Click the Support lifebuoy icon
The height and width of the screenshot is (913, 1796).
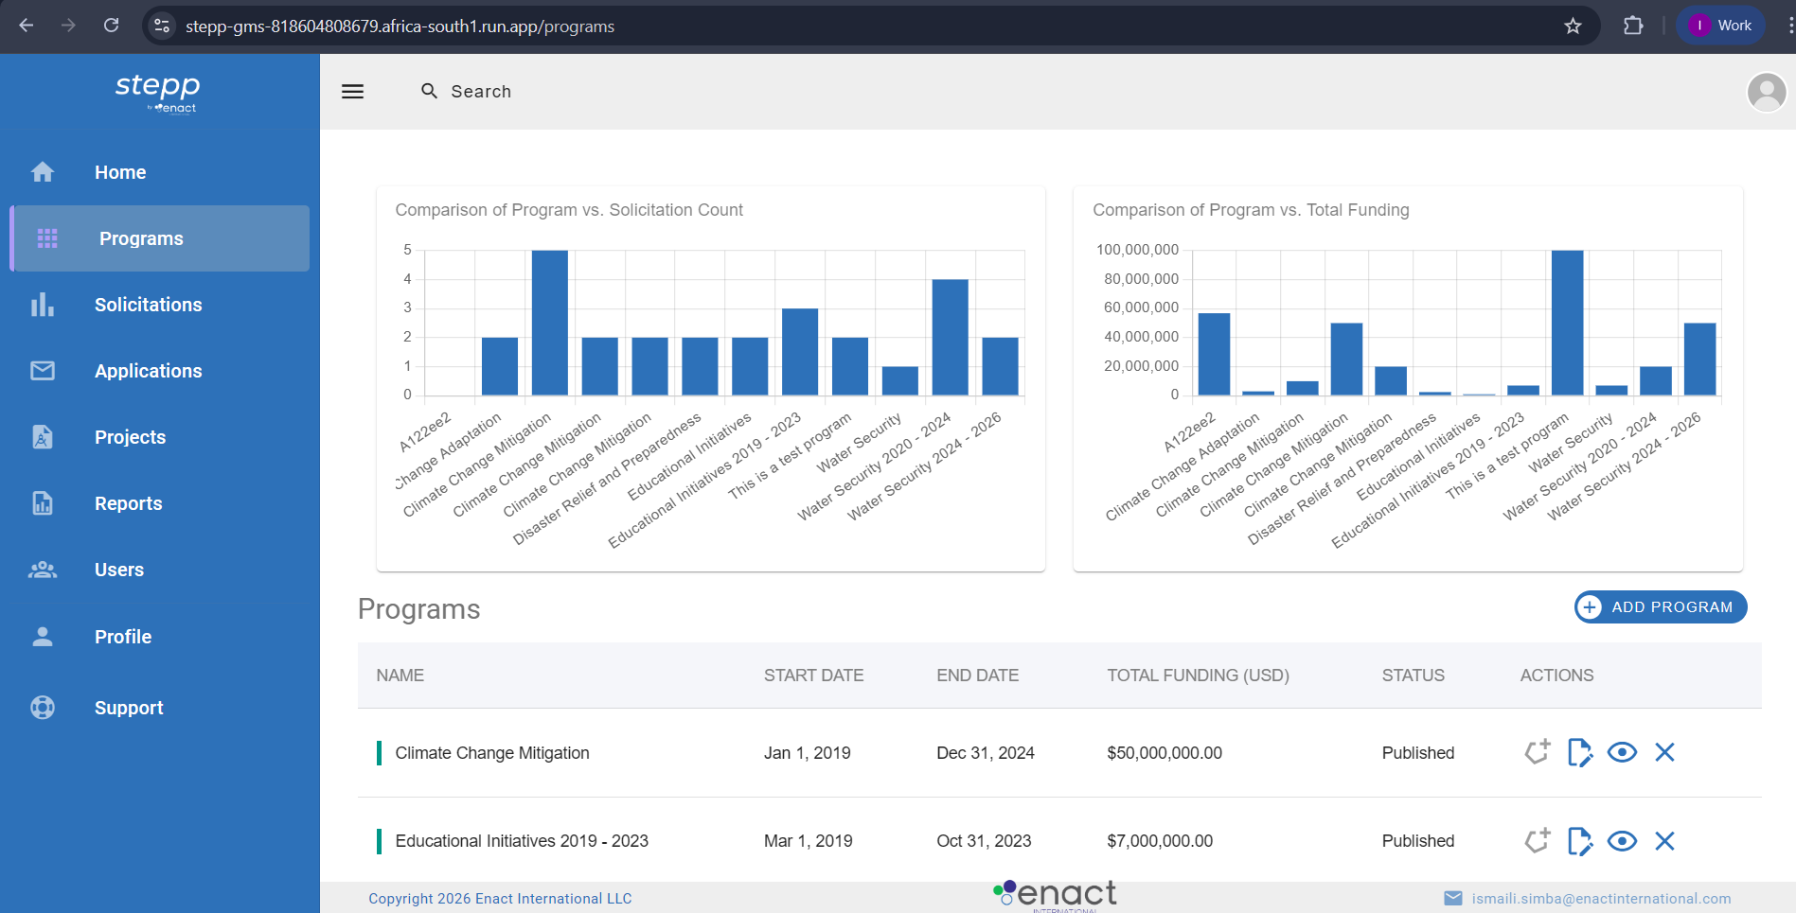point(43,708)
